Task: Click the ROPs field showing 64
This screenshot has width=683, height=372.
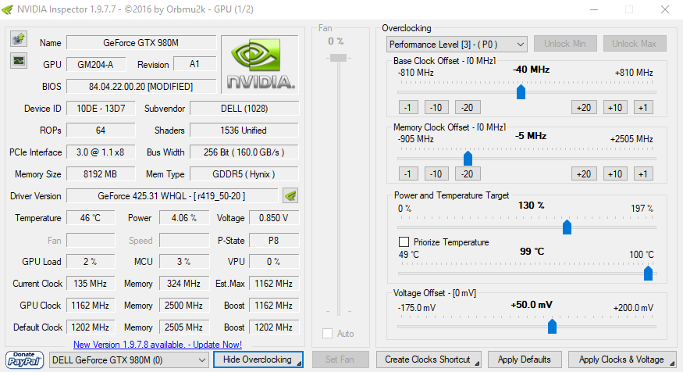Action: [x=101, y=130]
